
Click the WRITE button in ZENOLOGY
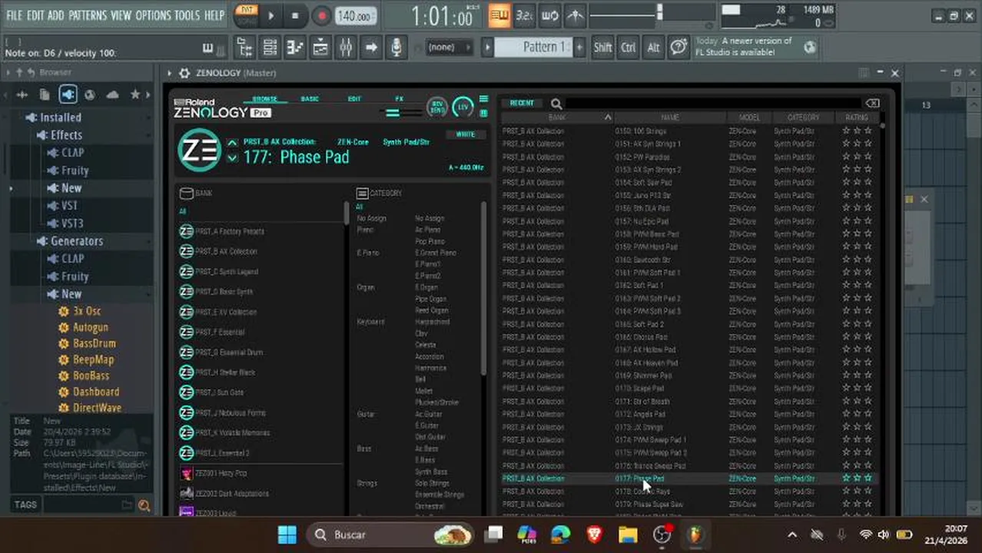coord(466,134)
